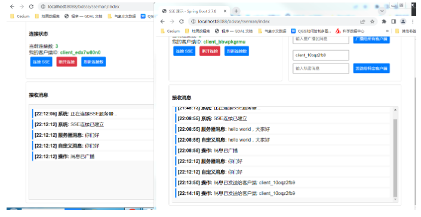Click the 22:14:19 操作 log row
Viewport: 421px width, 217px height.
pyautogui.click(x=282, y=193)
